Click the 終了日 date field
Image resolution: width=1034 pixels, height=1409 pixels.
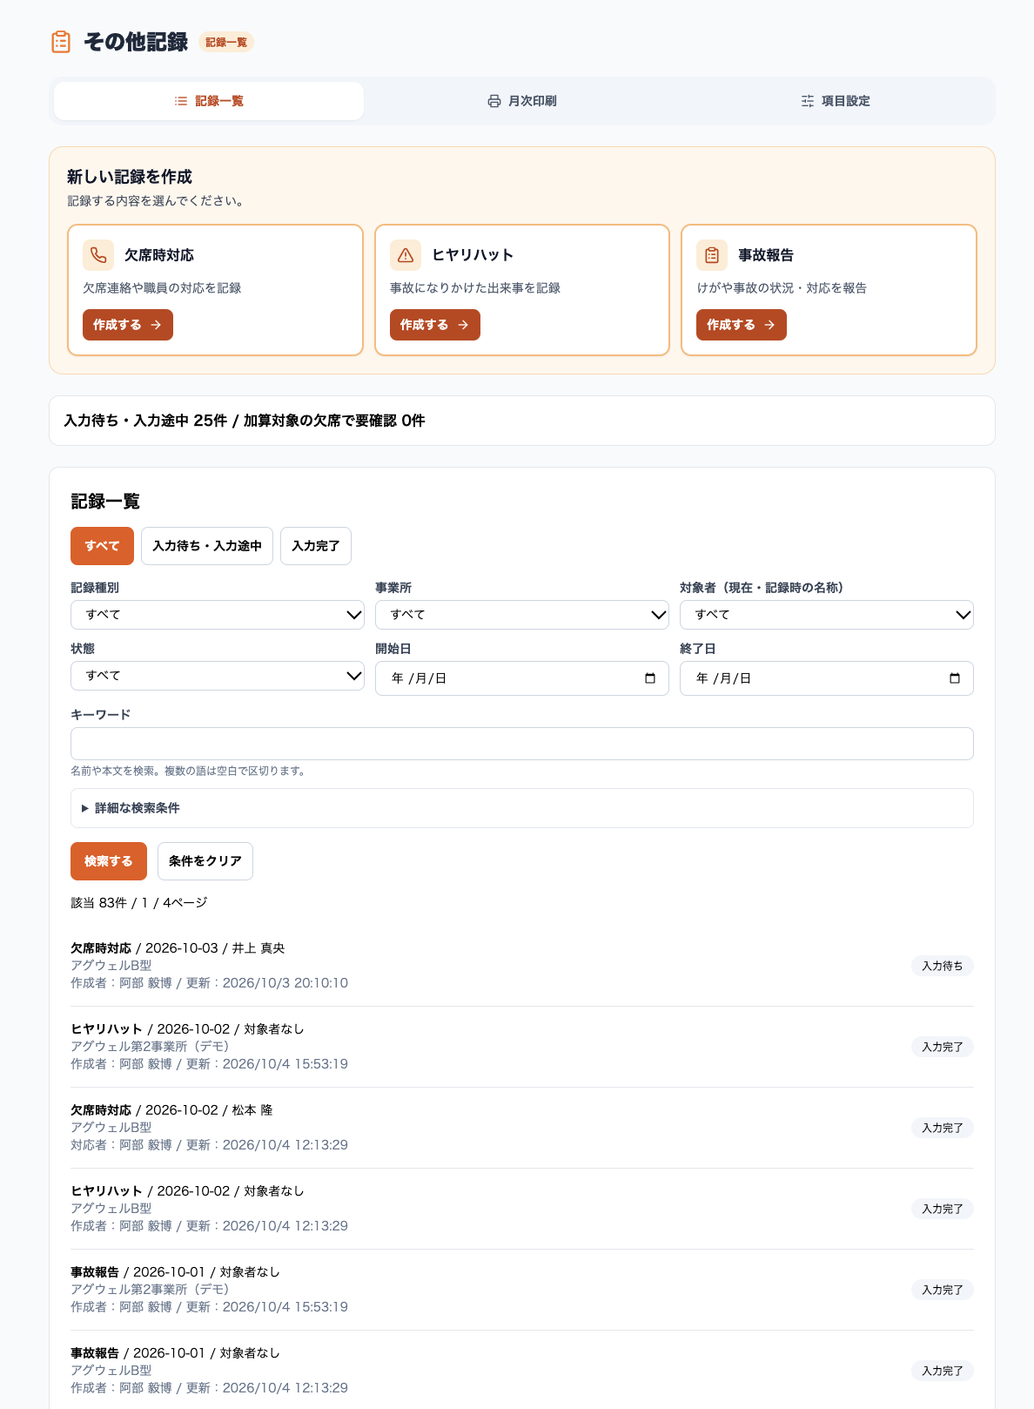(x=827, y=678)
